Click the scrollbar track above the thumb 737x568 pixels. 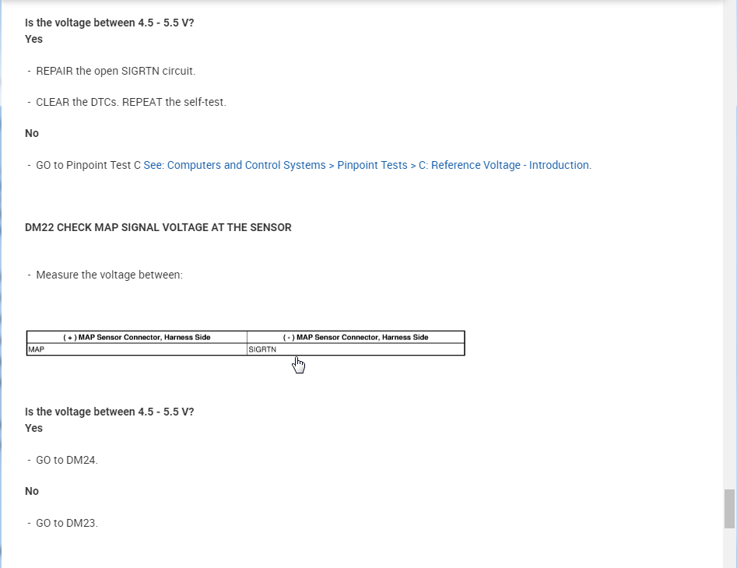729,233
